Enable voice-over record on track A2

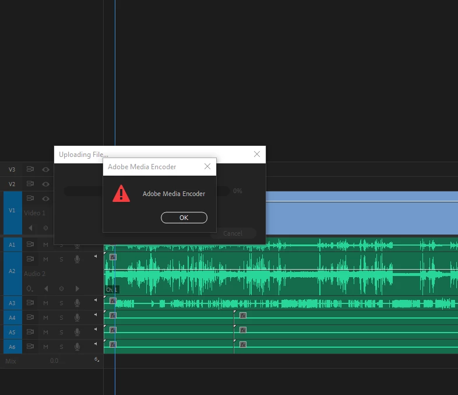(77, 259)
